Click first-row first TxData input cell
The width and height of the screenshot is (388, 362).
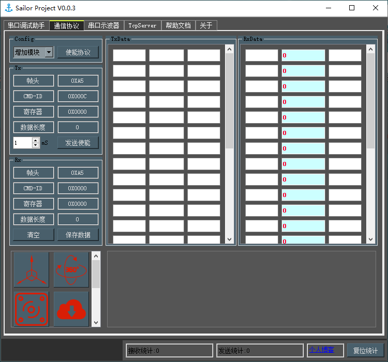pyautogui.click(x=129, y=55)
